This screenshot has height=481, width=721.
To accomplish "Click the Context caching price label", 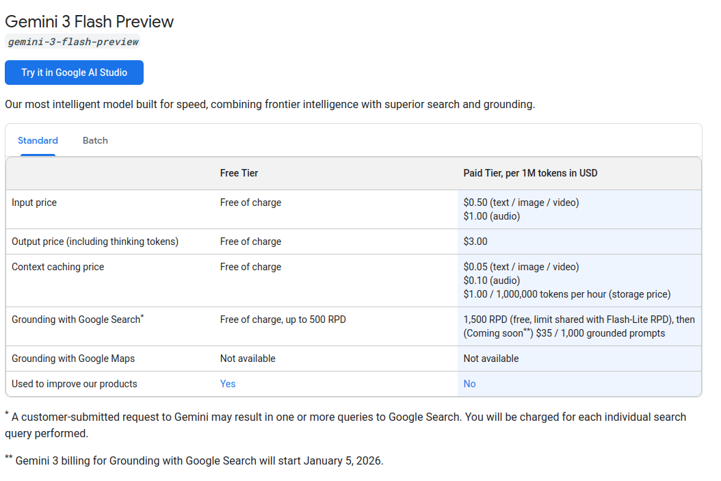I will pos(58,267).
